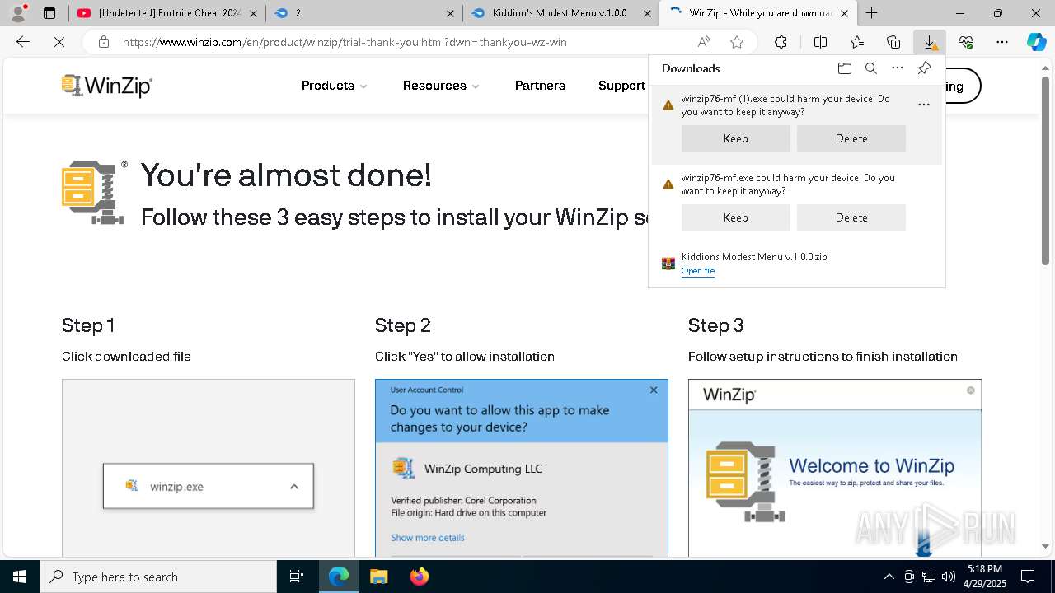Image resolution: width=1055 pixels, height=593 pixels.
Task: Open Browser essentials heart icon
Action: tap(966, 42)
